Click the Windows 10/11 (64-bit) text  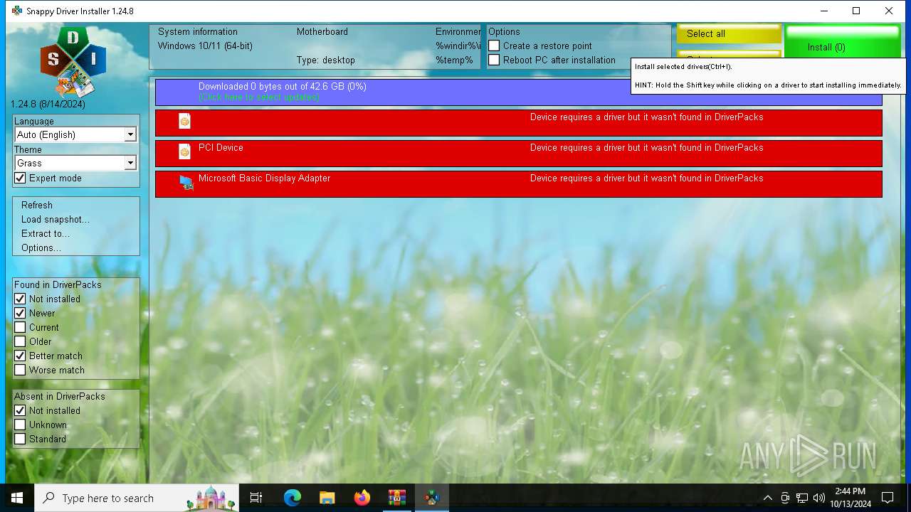[205, 46]
